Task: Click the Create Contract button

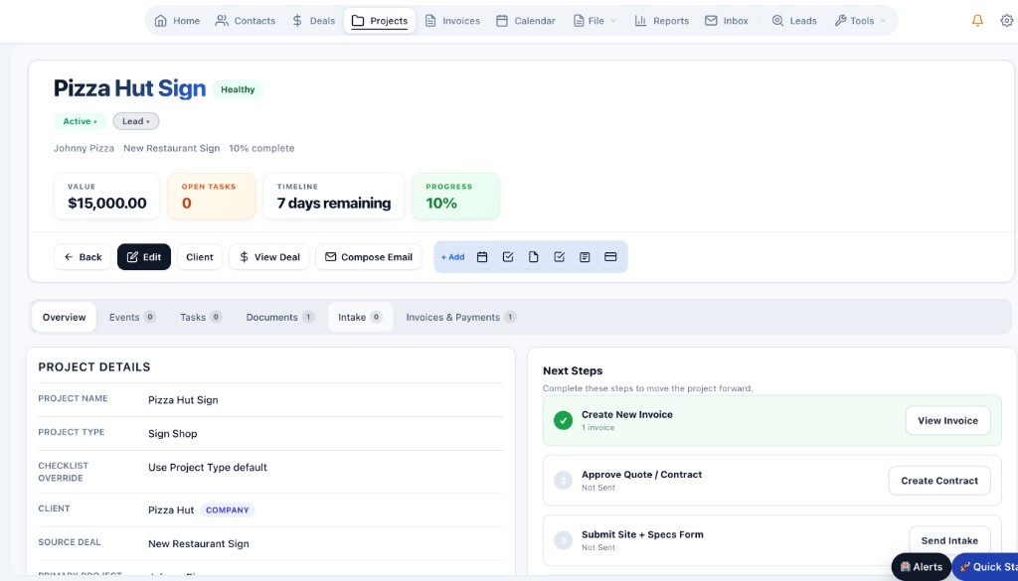Action: 938,480
